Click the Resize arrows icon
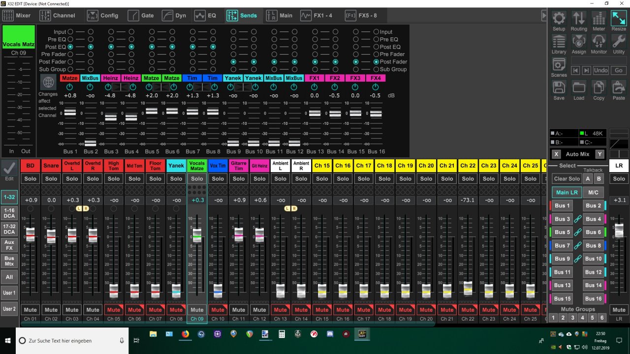The height and width of the screenshot is (354, 630). (619, 19)
